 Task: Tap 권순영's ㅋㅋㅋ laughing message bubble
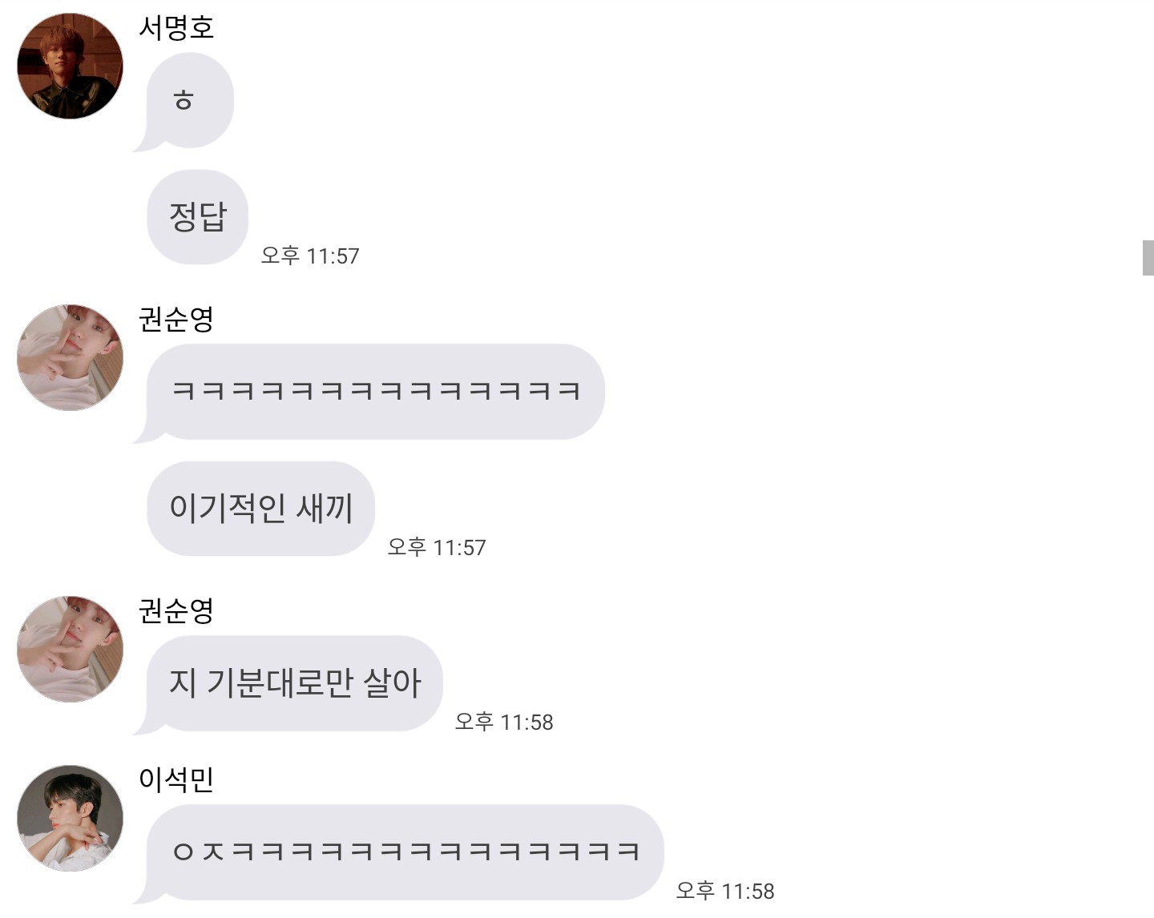[370, 393]
